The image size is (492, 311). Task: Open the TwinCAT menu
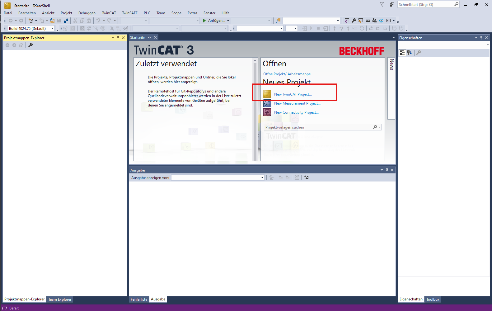tap(109, 13)
